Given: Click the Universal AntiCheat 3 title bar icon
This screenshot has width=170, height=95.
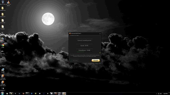Looking at the screenshot, I should (x=70, y=34).
